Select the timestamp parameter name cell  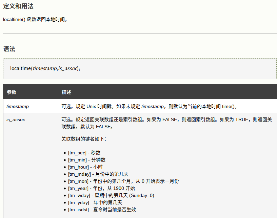pyautogui.click(x=18, y=106)
